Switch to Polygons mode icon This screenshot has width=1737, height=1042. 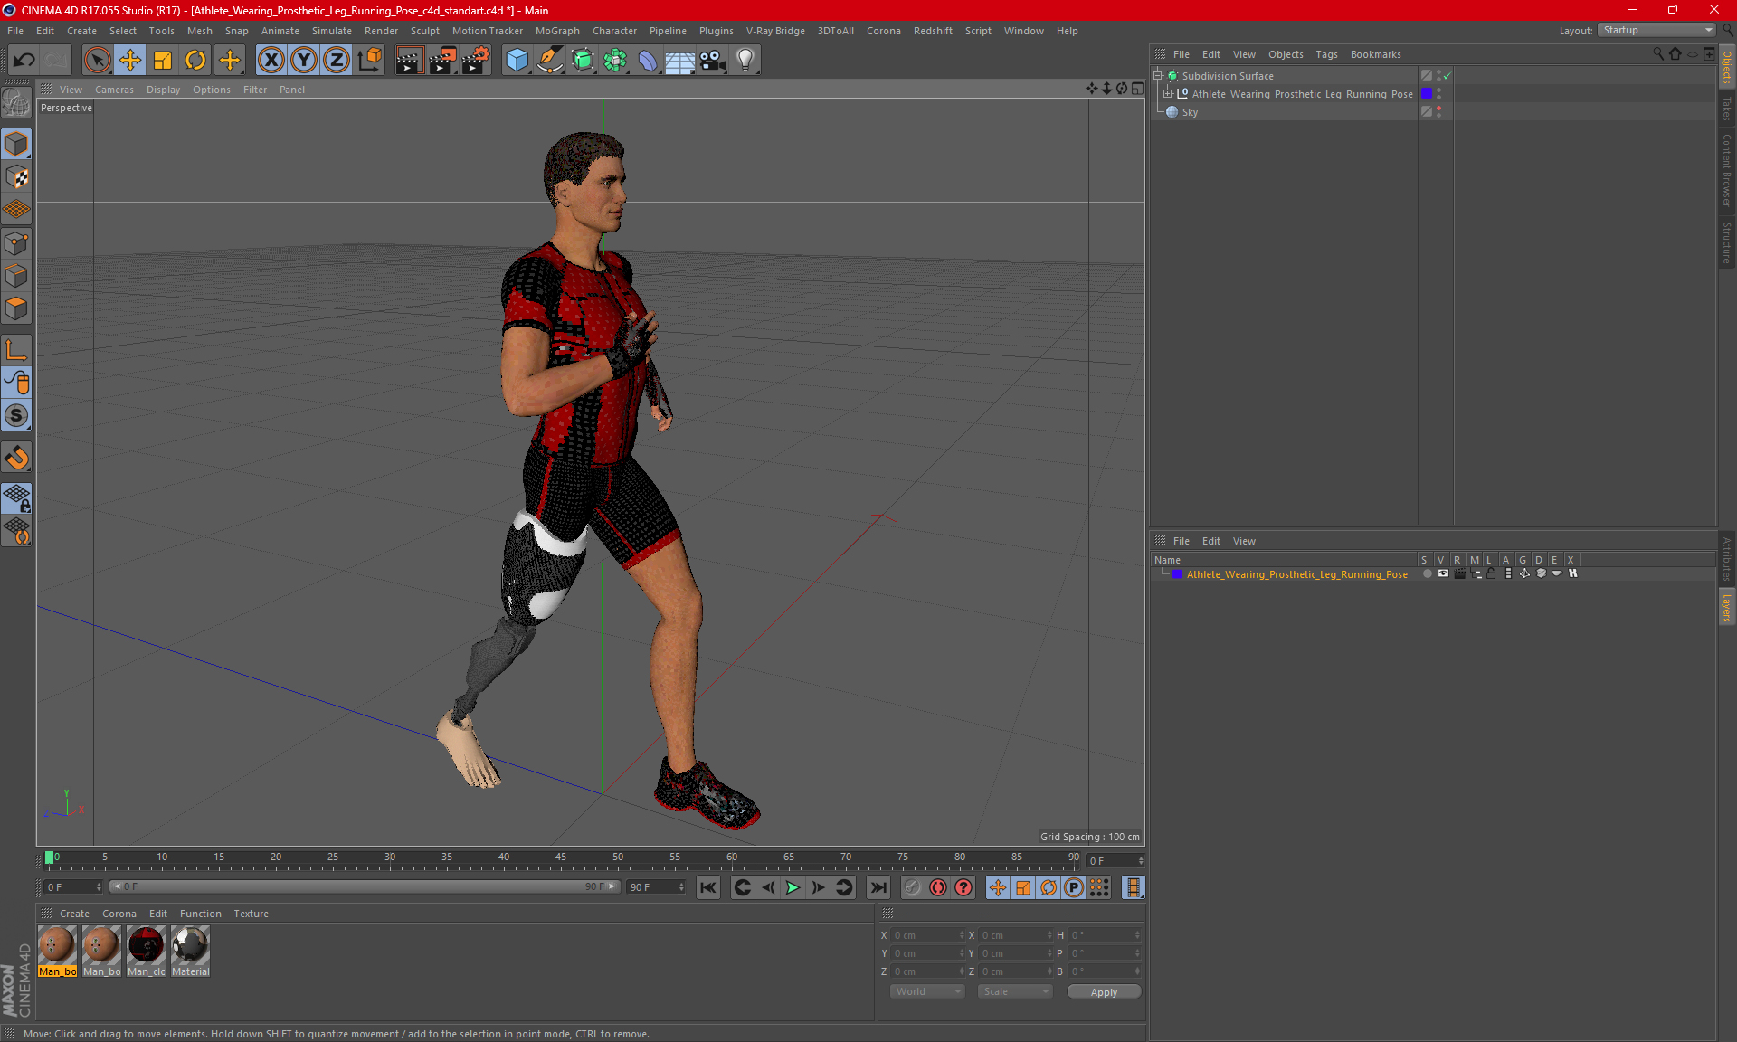click(16, 308)
